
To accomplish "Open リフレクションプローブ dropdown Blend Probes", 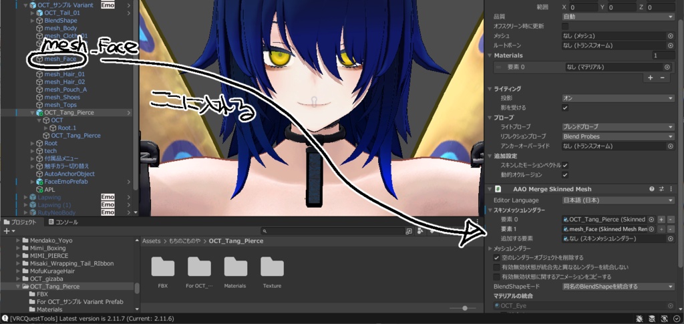I will (x=618, y=136).
